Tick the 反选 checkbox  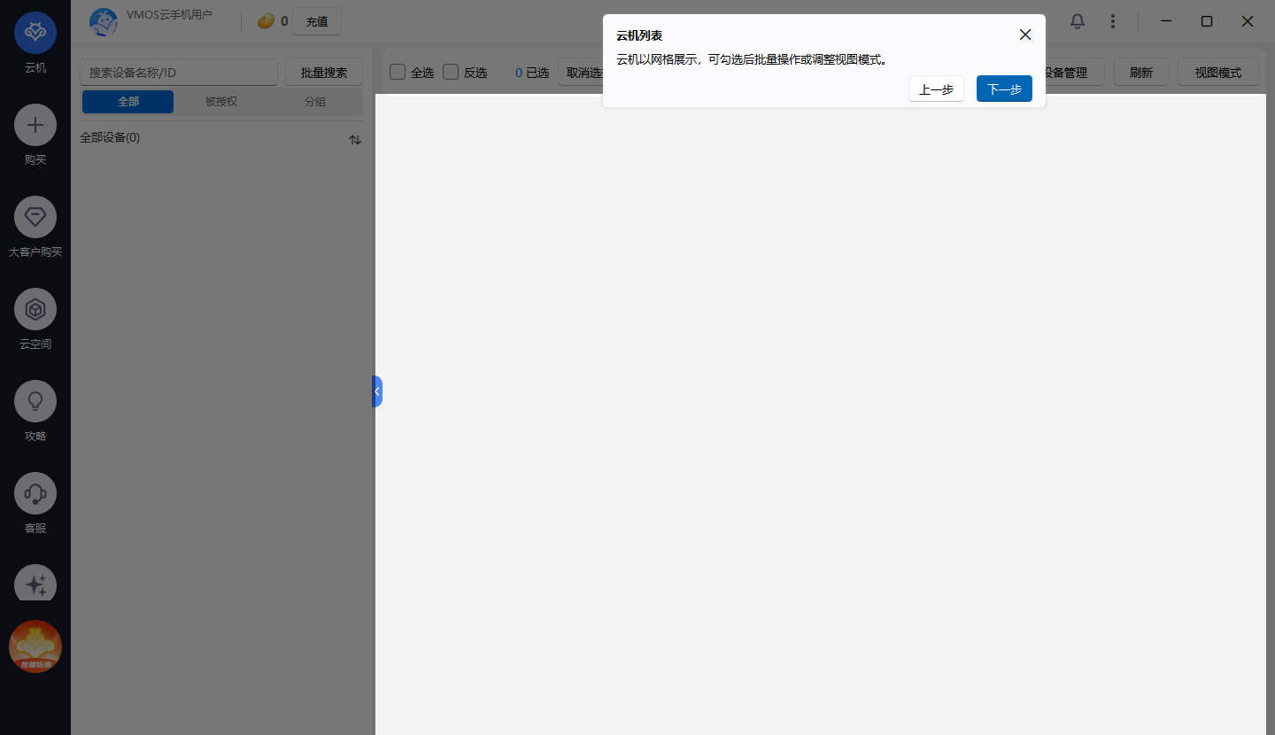451,72
